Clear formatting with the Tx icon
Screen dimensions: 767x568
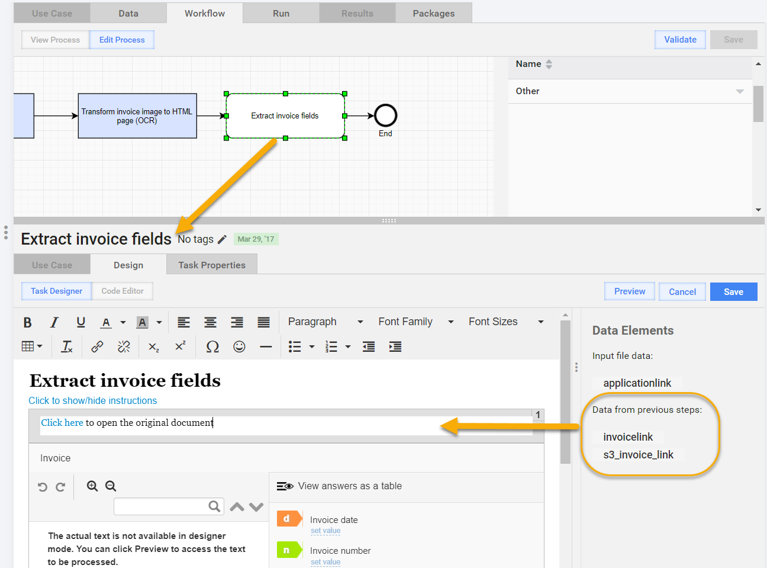tap(67, 346)
